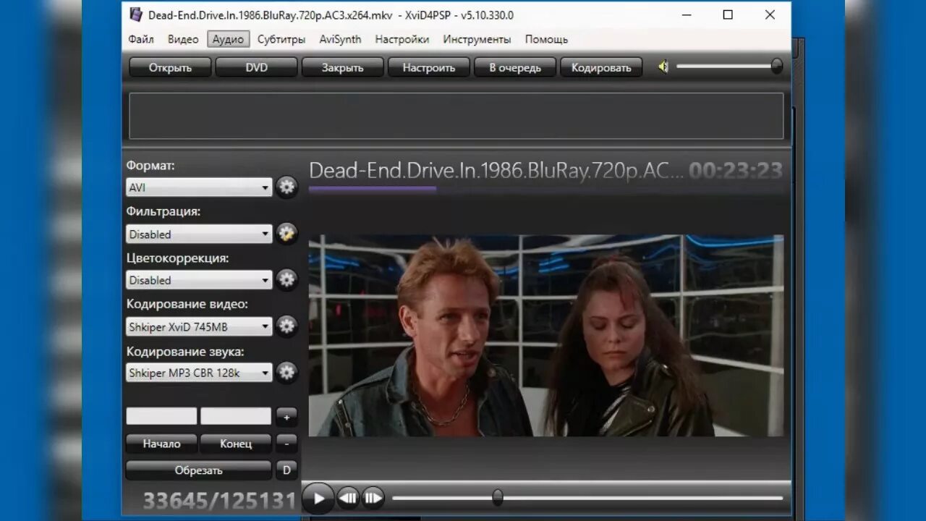The width and height of the screenshot is (926, 521).
Task: Click the Dead-End.Drive.In file title text
Action: 496,171
